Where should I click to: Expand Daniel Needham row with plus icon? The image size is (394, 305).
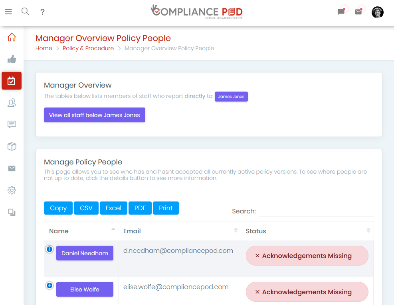49,249
